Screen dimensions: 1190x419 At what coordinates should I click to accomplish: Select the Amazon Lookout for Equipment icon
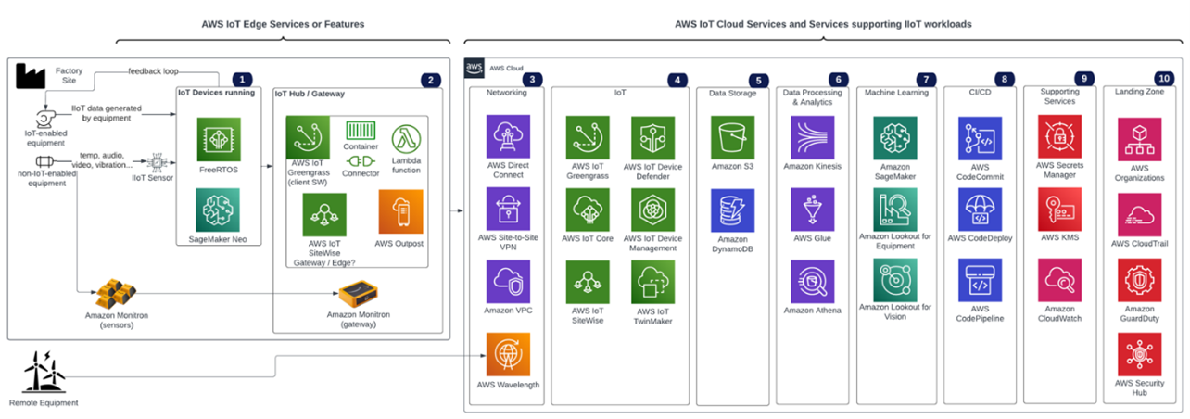[895, 209]
